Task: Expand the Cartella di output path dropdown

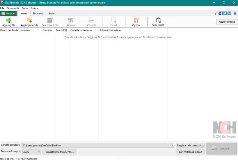Action: coord(172,145)
